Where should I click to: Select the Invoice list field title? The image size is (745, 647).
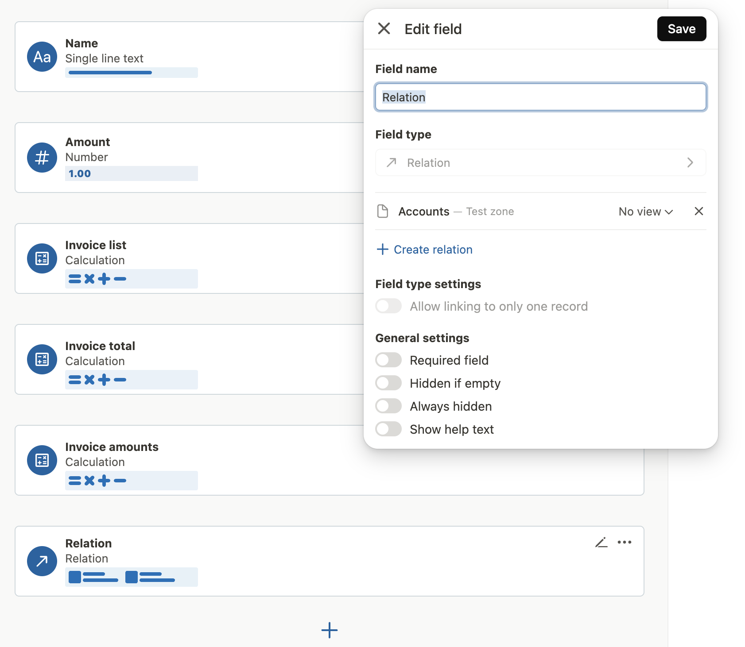[96, 245]
